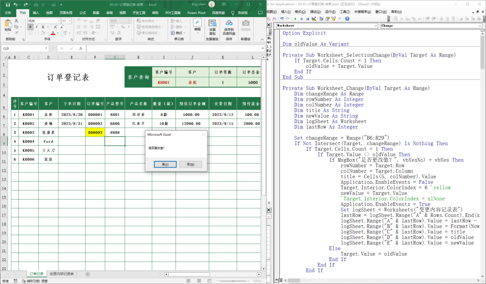Click the font color red A icon
Image resolution: width=486 pixels, height=284 pixels.
(53, 33)
